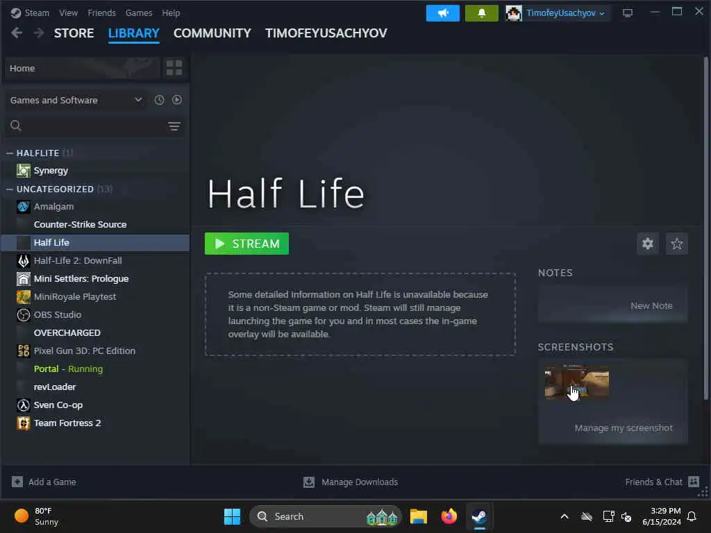Click the Friends & Chat label
Viewport: 711px width, 533px height.
(x=653, y=482)
